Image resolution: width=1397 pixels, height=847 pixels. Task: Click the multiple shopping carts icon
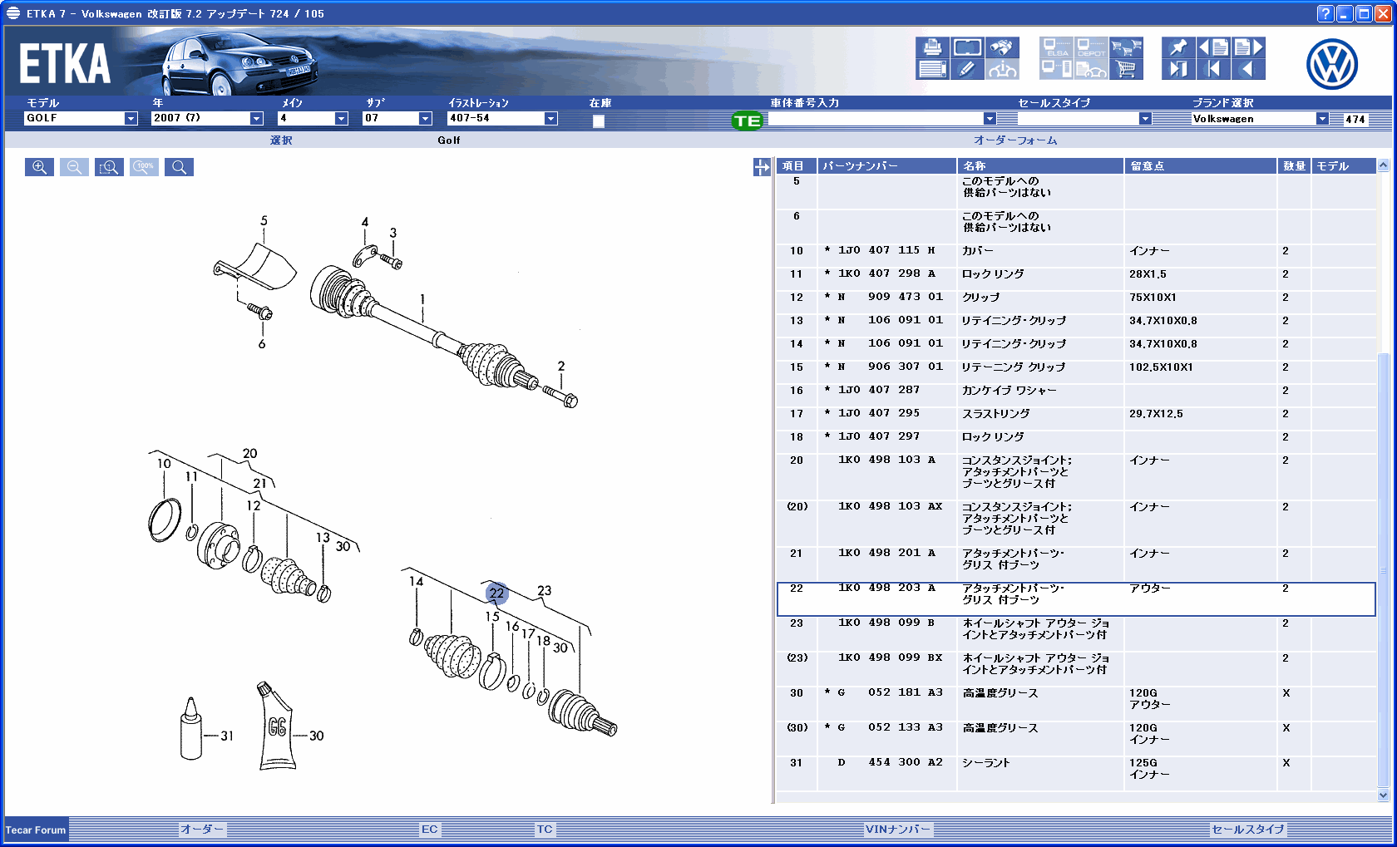(1126, 47)
